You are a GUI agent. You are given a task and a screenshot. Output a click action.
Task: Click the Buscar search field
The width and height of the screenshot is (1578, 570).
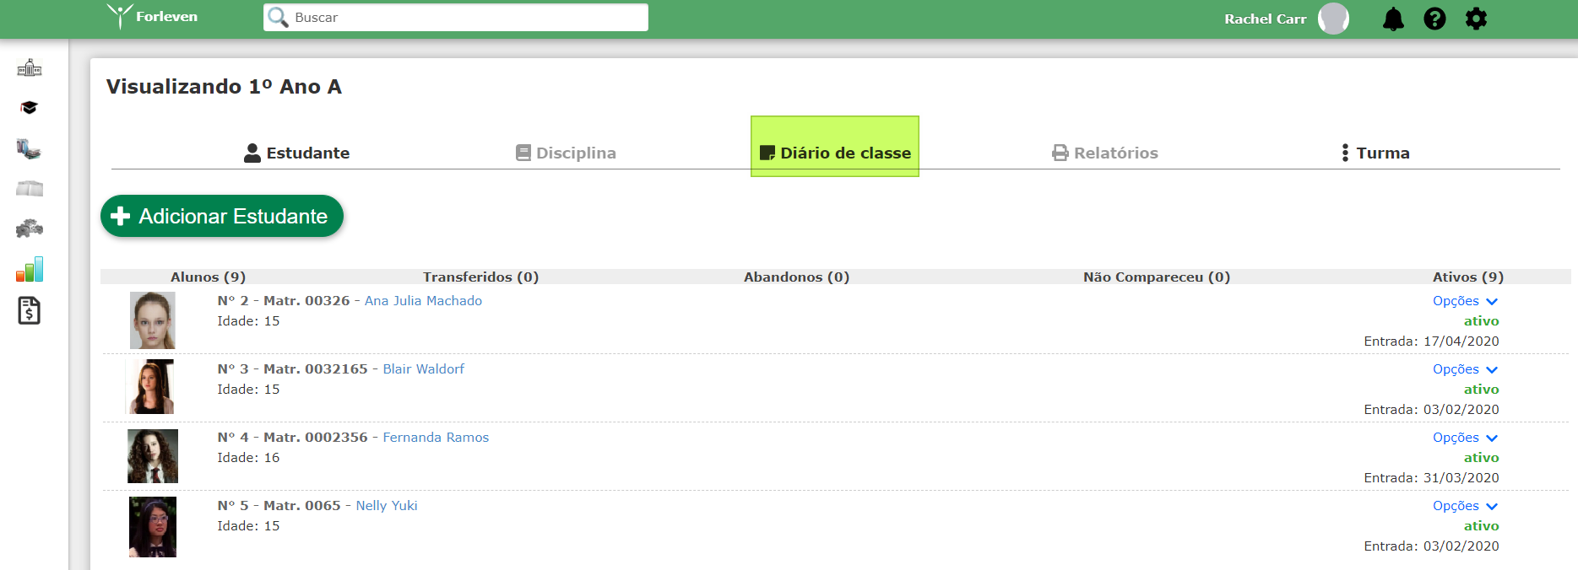pyautogui.click(x=456, y=18)
